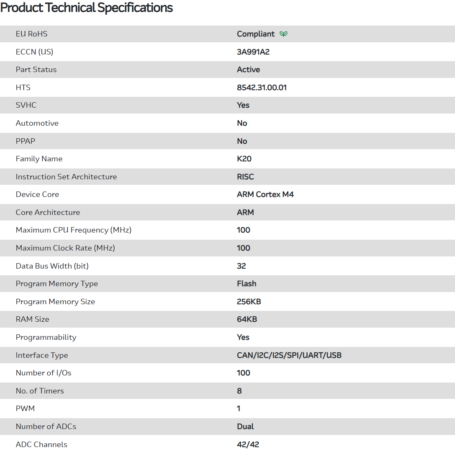The height and width of the screenshot is (450, 455).
Task: Click the ADC Channels value 42/42
Action: tap(248, 445)
